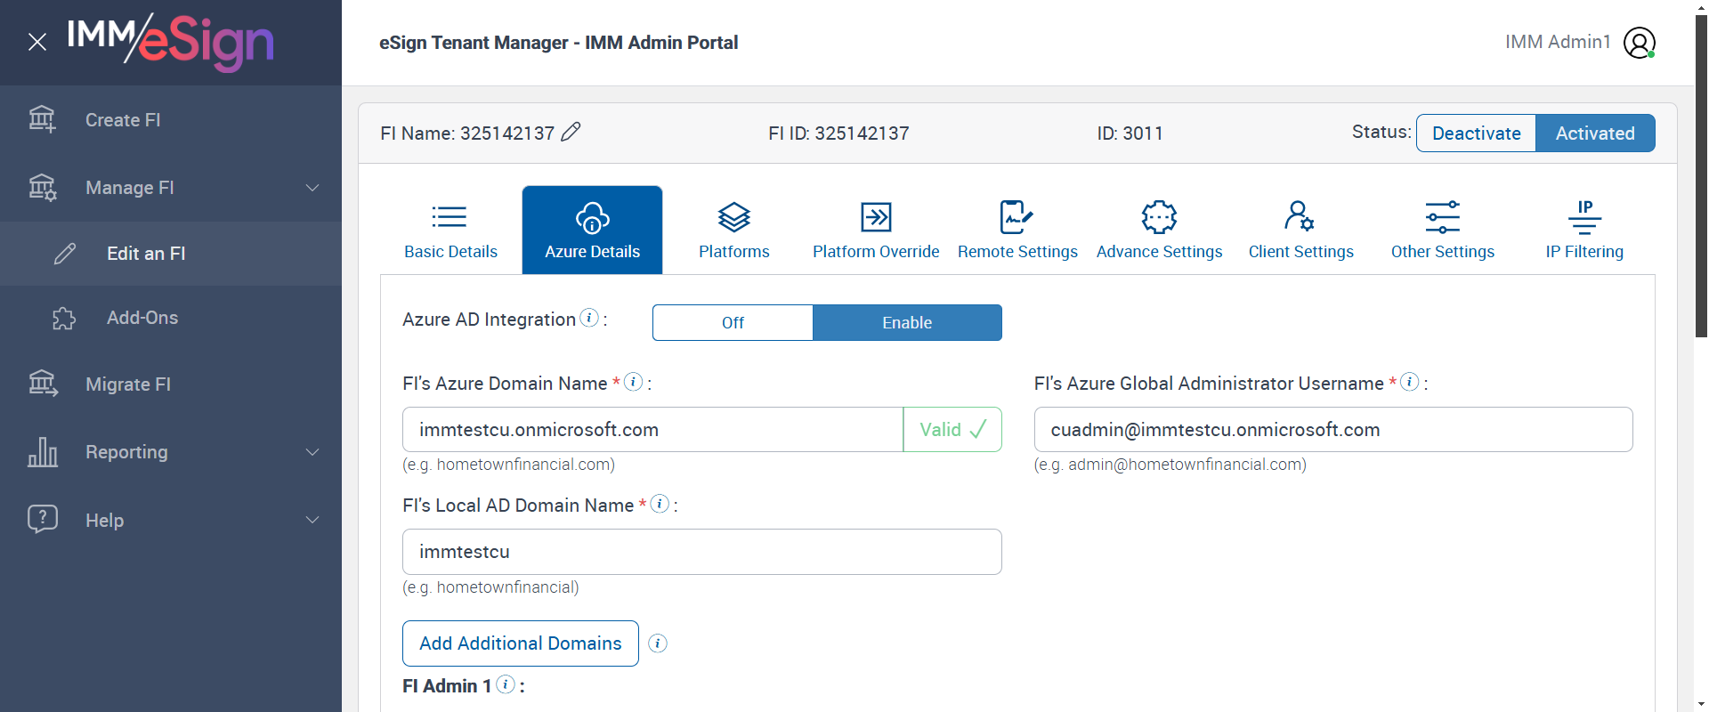Show info for FI's Azure Domain Name

tap(634, 382)
